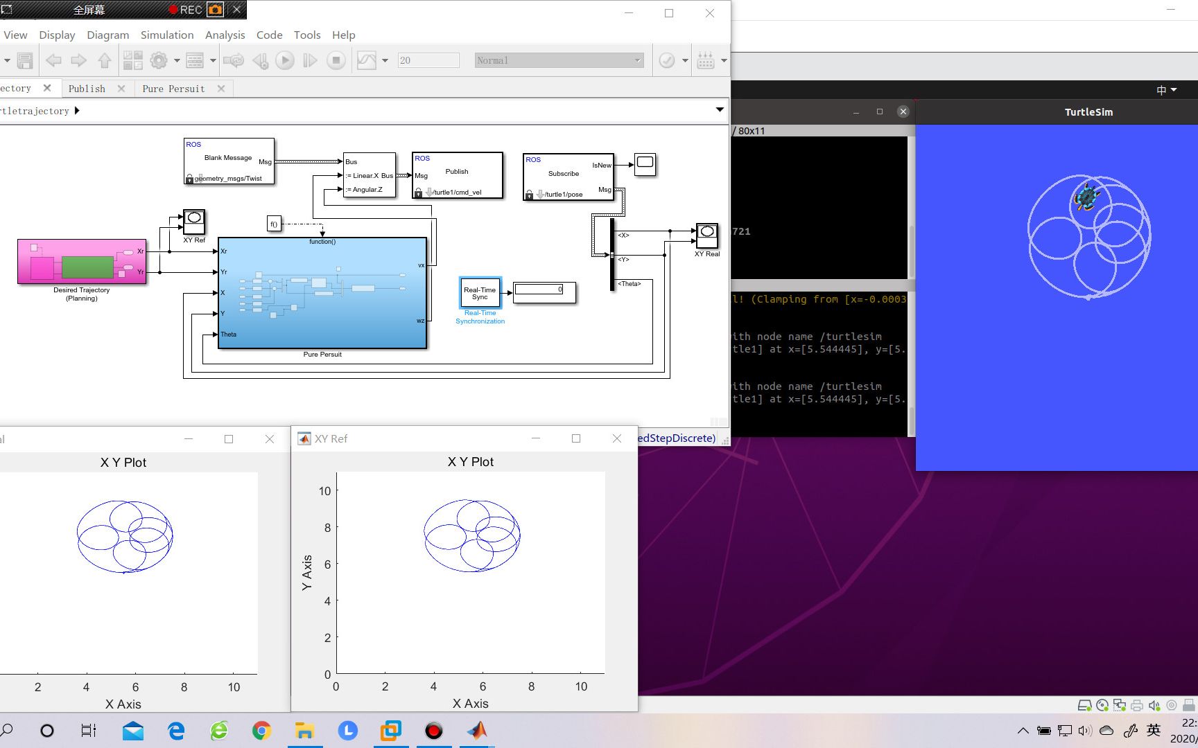Go up to parent with up arrow
Image resolution: width=1198 pixels, height=748 pixels.
click(x=105, y=61)
